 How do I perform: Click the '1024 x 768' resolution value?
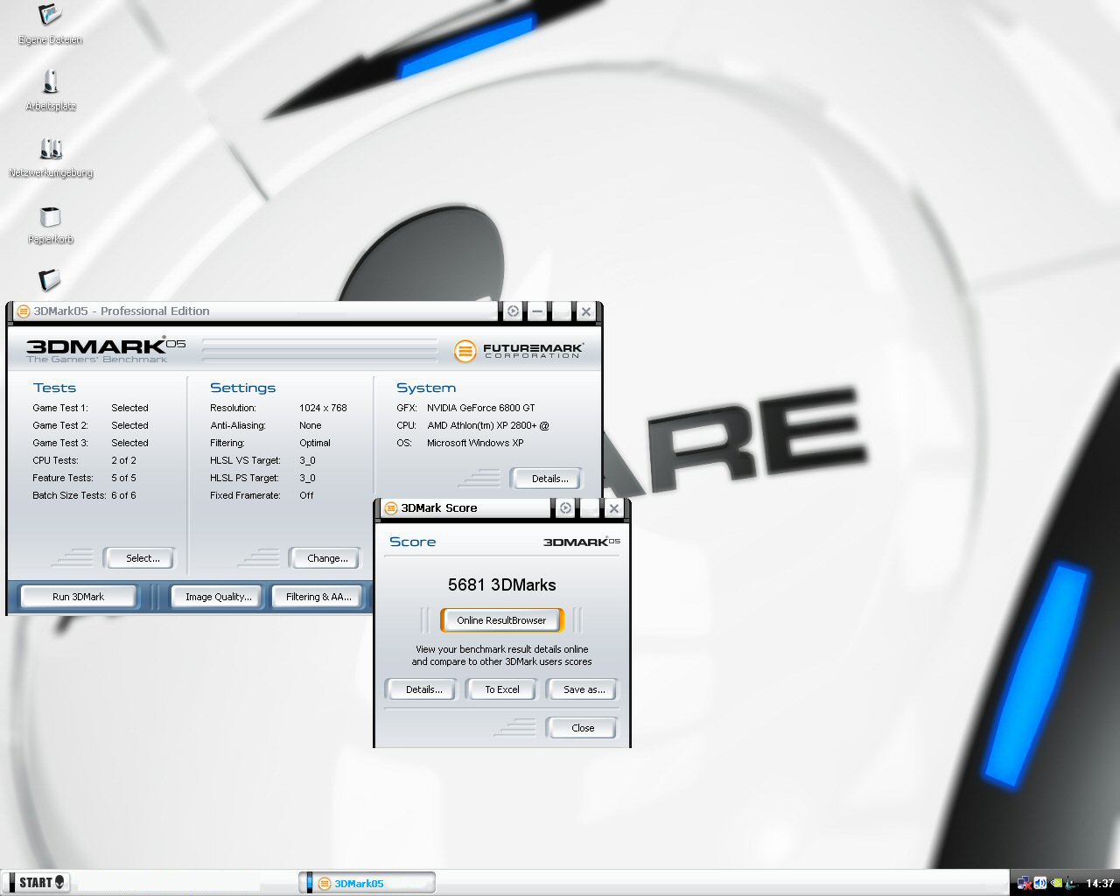point(323,408)
